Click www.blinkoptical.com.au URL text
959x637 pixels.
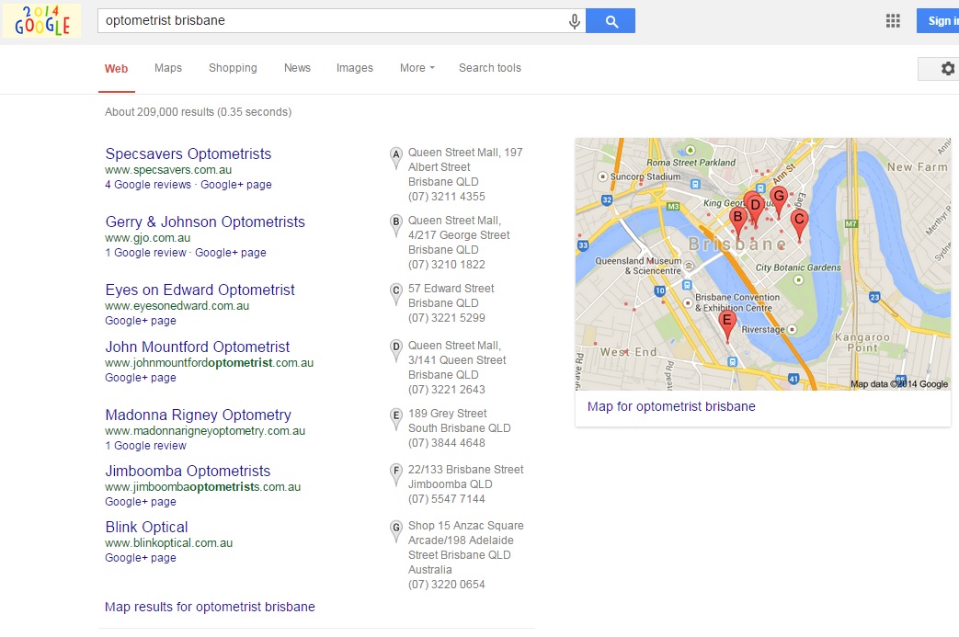point(169,543)
